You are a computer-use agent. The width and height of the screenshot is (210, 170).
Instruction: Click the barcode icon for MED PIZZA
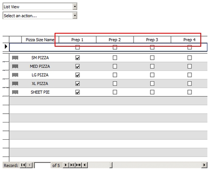15,66
